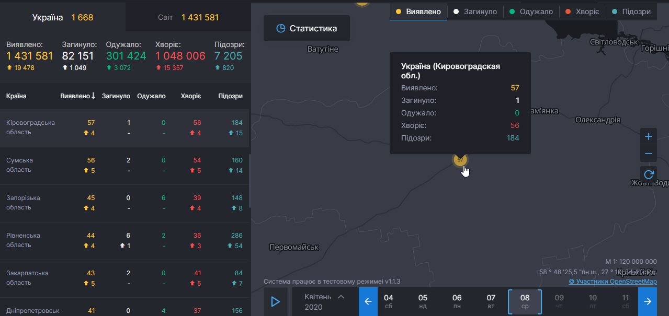Click the Одужало total 301 424
669x316 pixels.
tap(126, 56)
